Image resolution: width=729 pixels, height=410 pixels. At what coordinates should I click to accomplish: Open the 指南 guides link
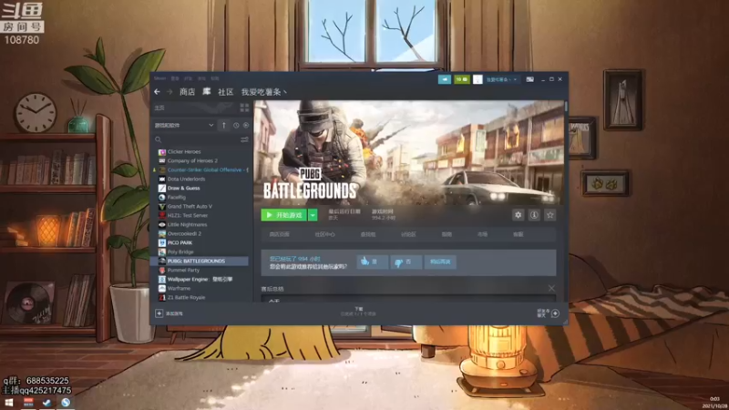point(447,234)
